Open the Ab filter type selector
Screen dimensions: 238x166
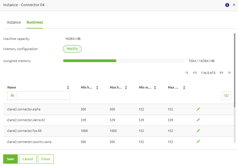pyautogui.click(x=12, y=96)
